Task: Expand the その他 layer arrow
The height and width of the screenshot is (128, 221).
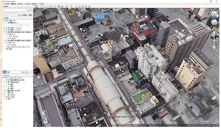Action: (4, 97)
